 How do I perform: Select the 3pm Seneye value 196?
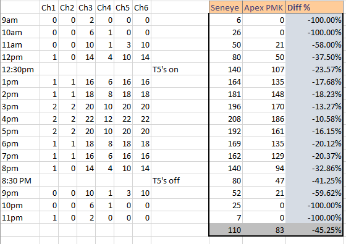[226, 106]
